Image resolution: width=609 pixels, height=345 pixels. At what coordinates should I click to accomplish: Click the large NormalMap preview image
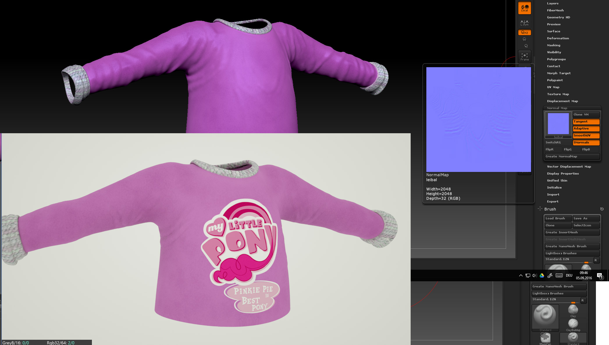478,120
